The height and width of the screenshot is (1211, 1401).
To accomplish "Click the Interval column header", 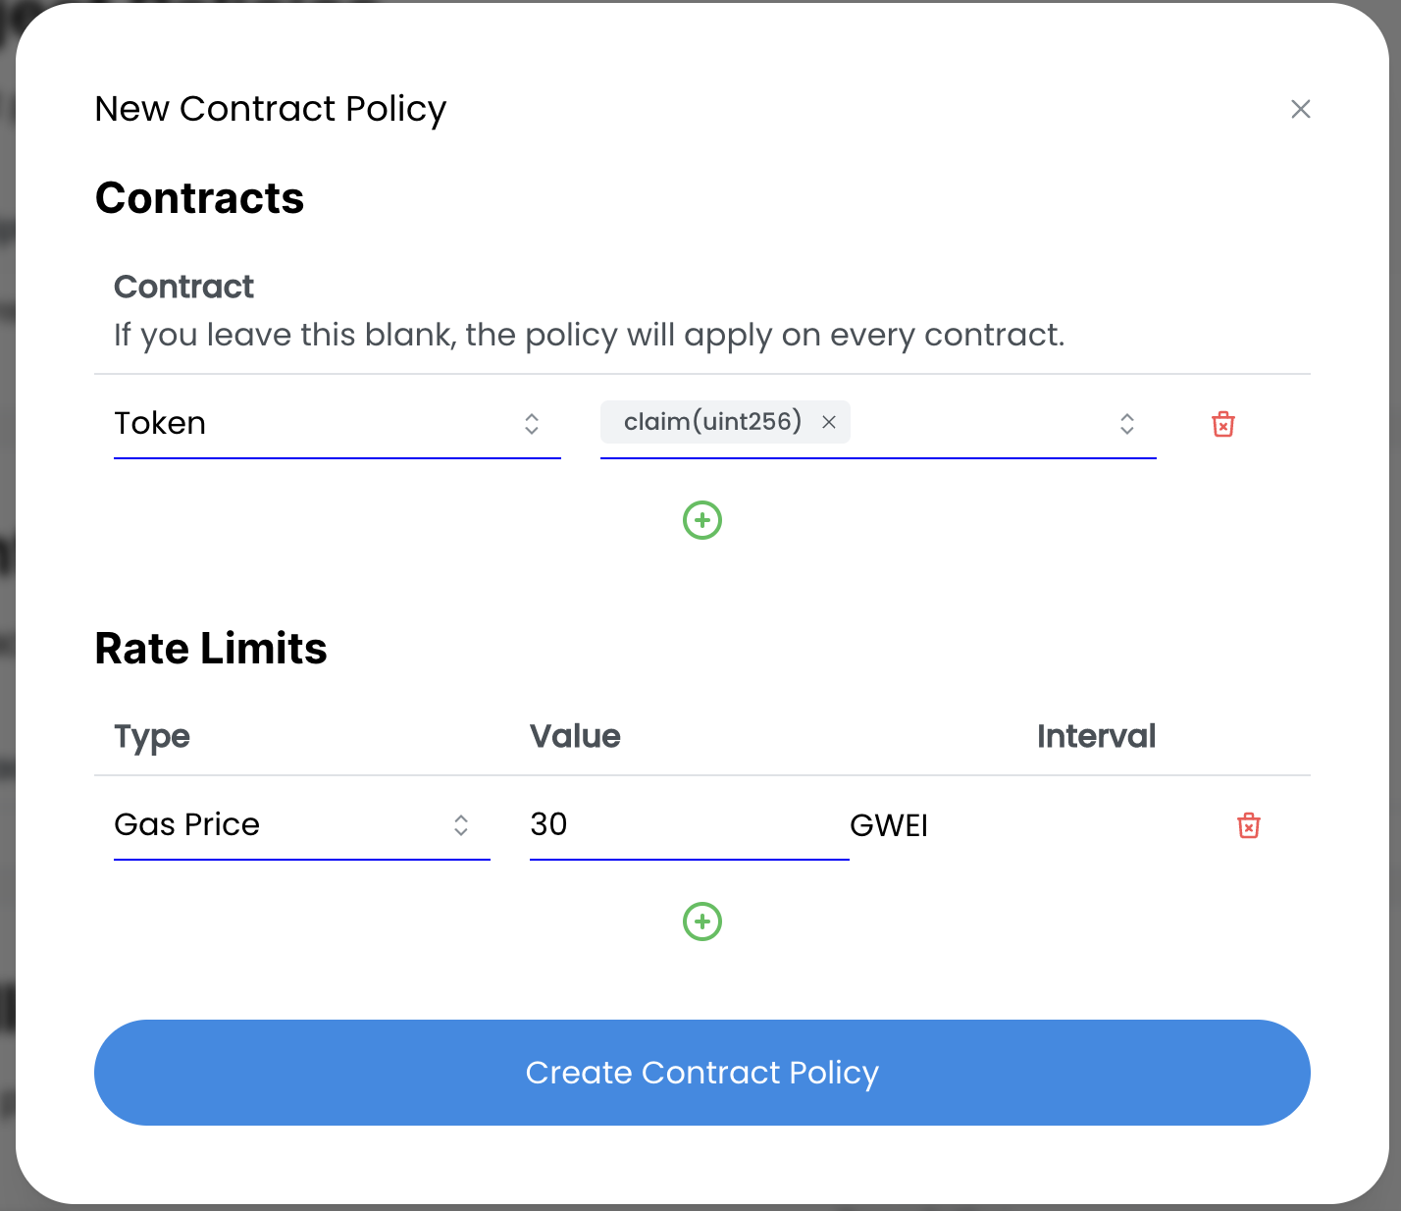I will [1096, 737].
